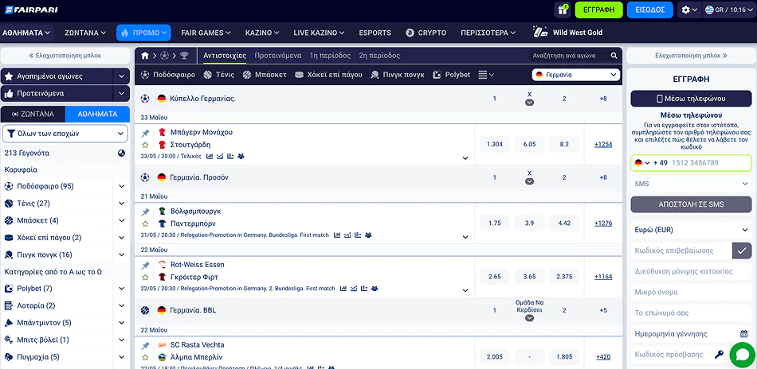Viewport: 757px width, 369px height.
Task: Pin the Wolfsburg vs Paderborn match
Action: (145, 212)
